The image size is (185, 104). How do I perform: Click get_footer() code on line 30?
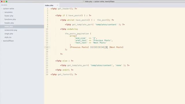point(66,75)
